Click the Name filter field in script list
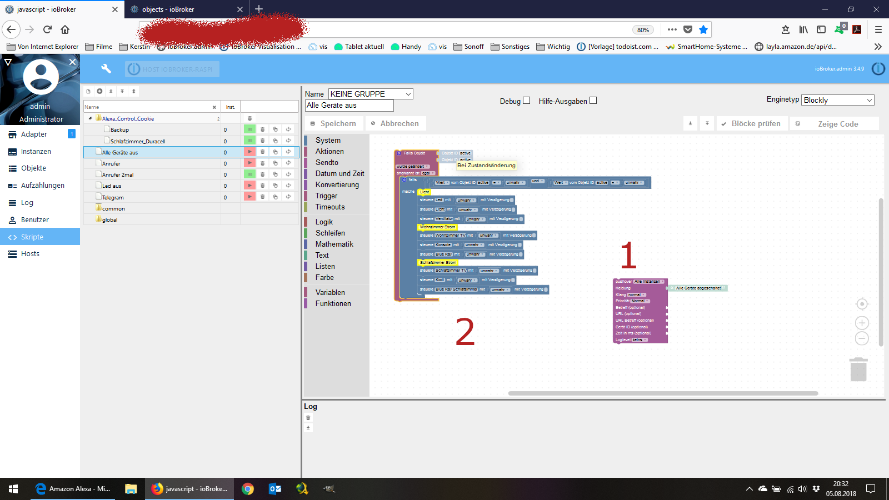This screenshot has width=889, height=500. (x=148, y=107)
